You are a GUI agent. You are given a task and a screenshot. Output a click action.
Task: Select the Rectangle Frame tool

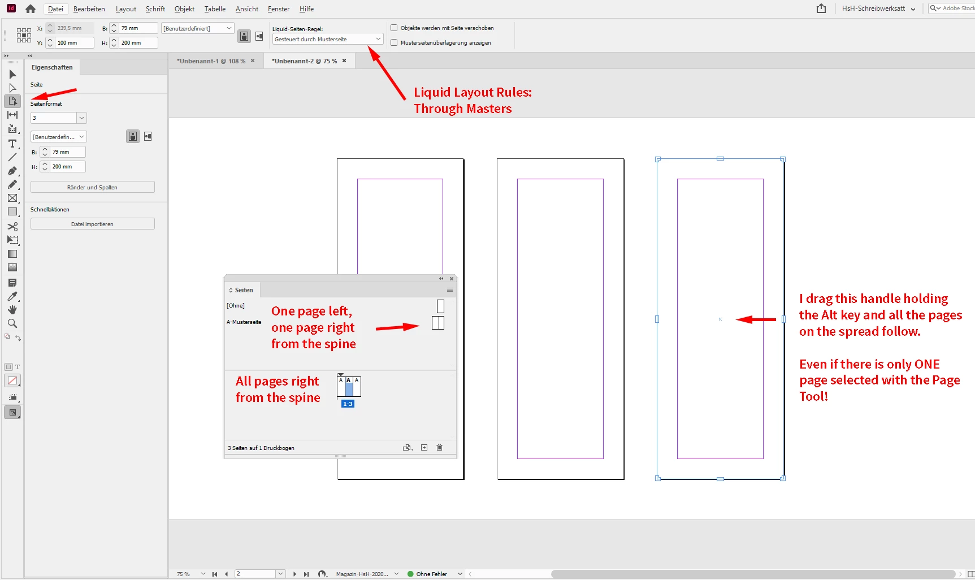12,198
